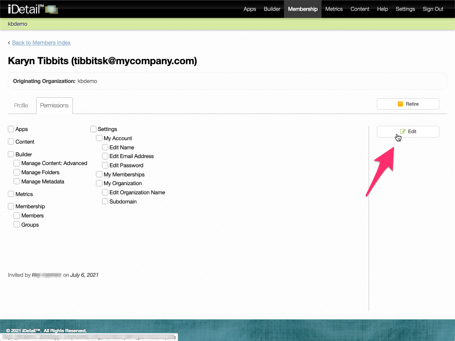Click the Edit button
This screenshot has height=341, width=455.
tap(408, 131)
